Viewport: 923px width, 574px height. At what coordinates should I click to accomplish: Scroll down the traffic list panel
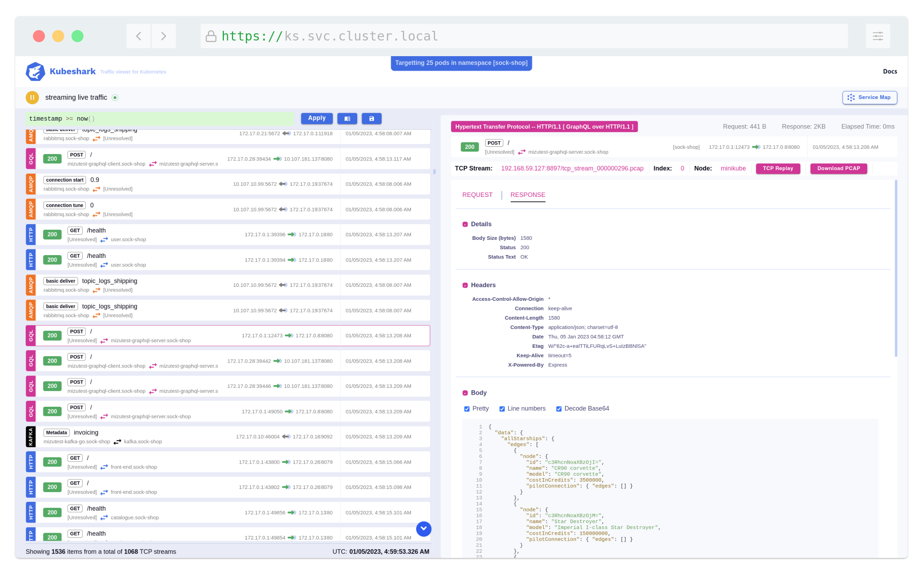[424, 528]
